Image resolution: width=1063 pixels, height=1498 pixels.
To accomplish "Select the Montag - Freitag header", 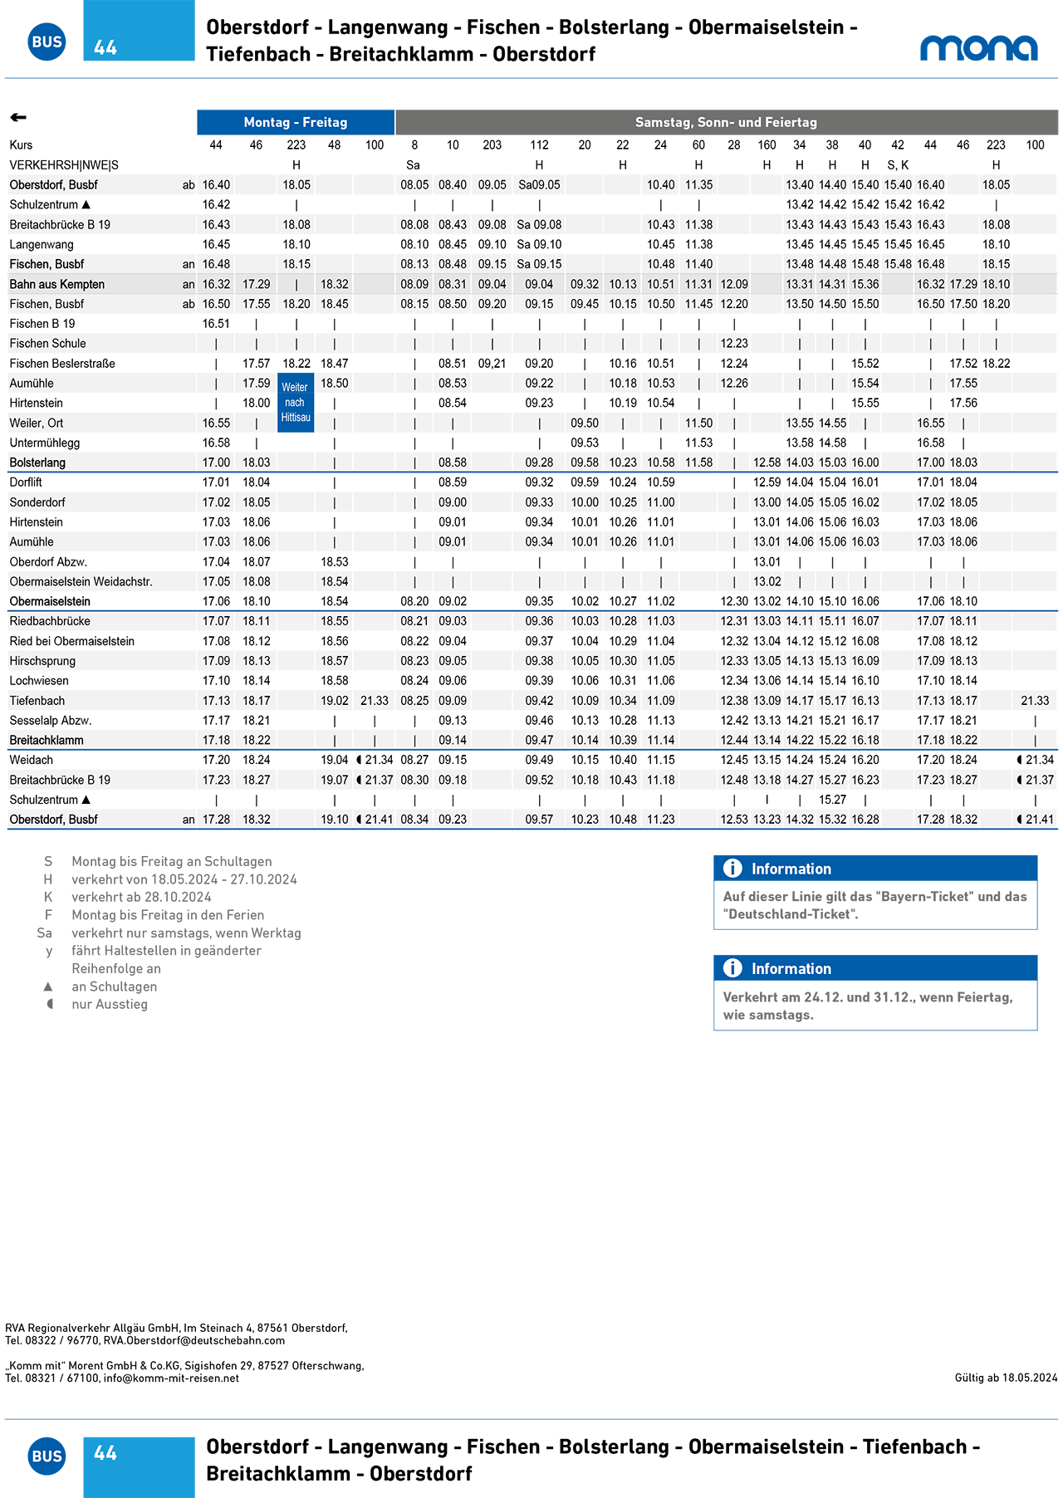I will (296, 122).
